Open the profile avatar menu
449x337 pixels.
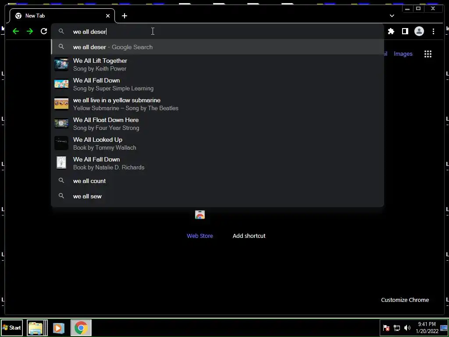pos(419,31)
